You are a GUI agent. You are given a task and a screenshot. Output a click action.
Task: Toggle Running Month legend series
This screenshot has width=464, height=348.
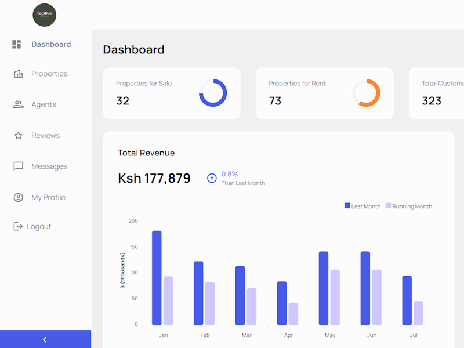pos(409,206)
